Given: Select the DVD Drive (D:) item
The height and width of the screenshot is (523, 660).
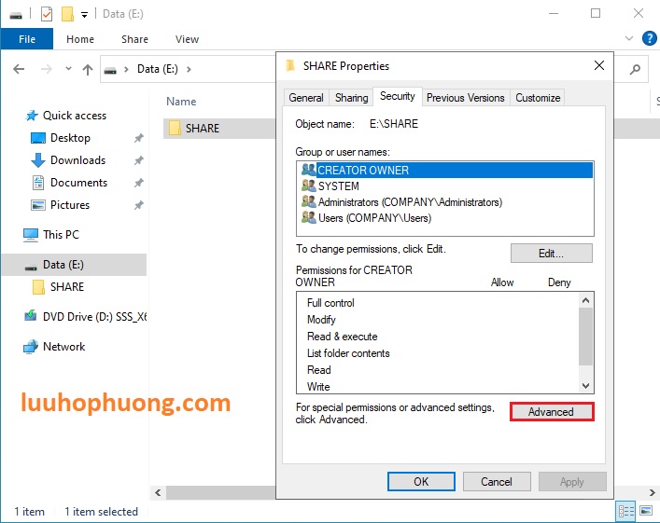Looking at the screenshot, I should 93,317.
